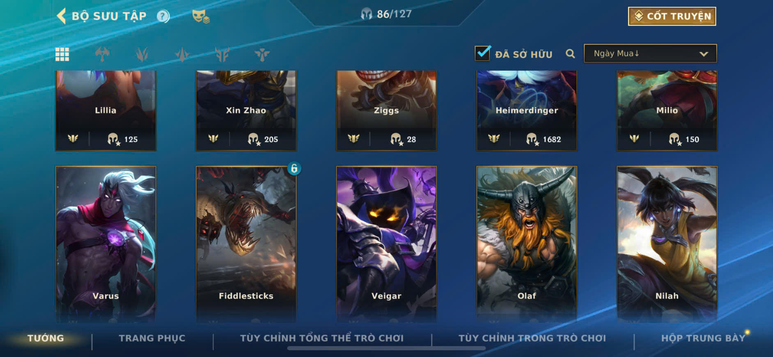Filter champions by the first role icon
The height and width of the screenshot is (357, 773).
pos(102,54)
